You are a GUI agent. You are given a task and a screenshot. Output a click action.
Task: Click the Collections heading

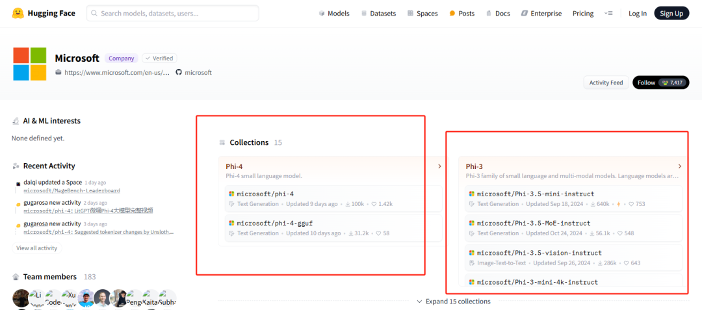249,143
